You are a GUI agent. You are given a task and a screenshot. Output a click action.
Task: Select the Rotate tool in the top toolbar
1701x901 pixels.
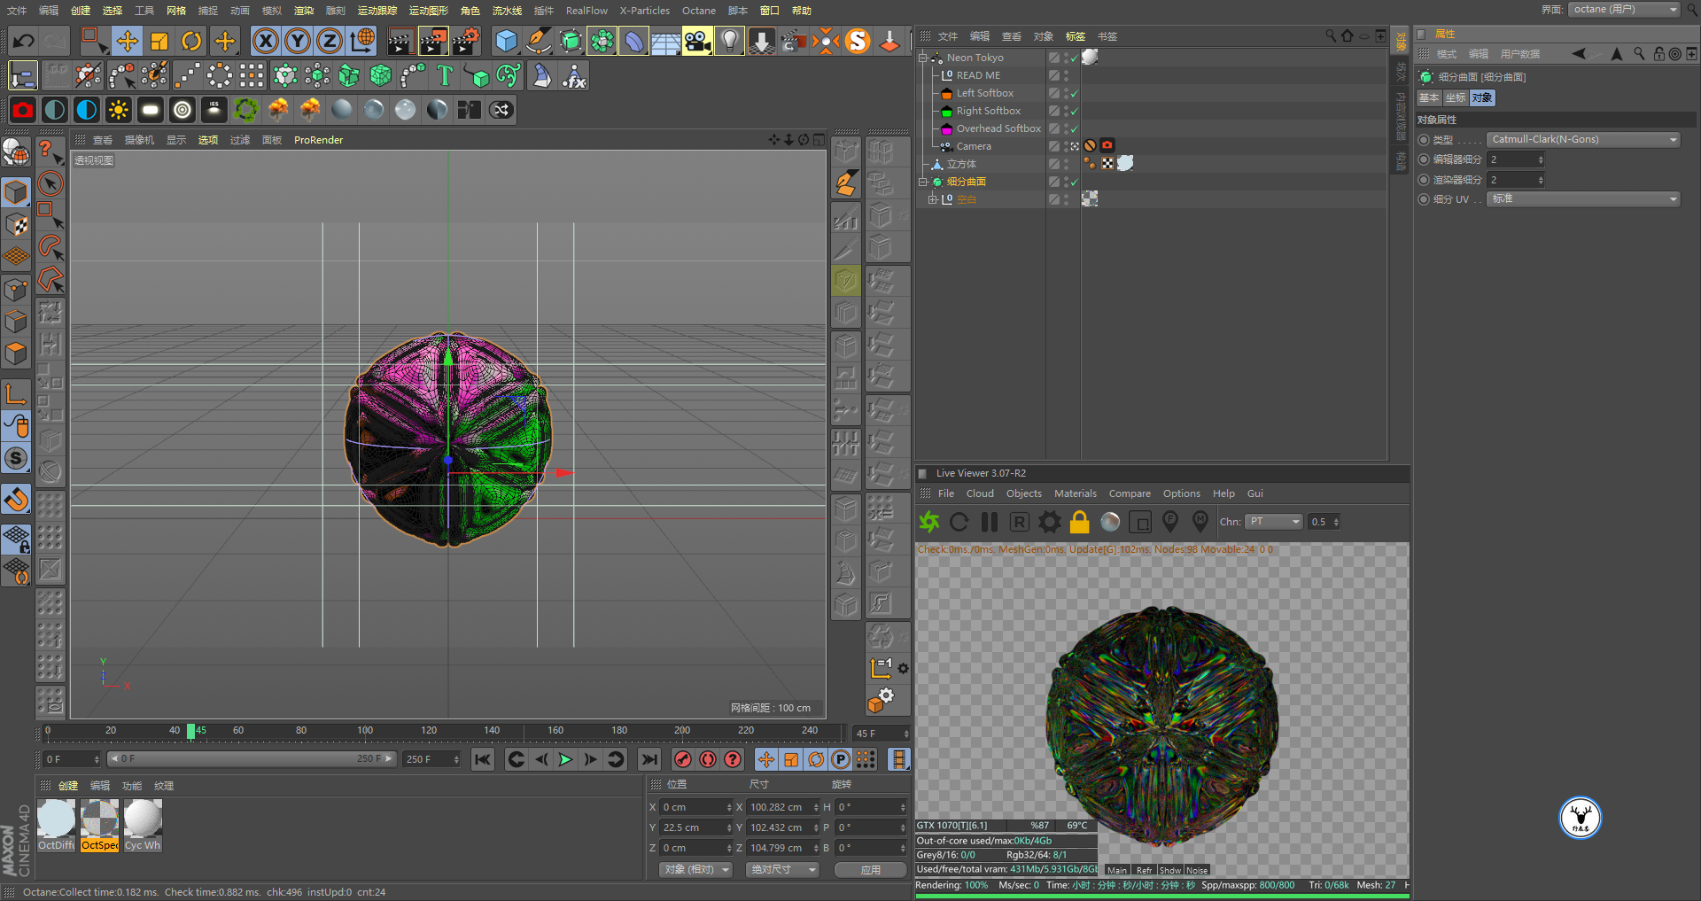pyautogui.click(x=191, y=41)
